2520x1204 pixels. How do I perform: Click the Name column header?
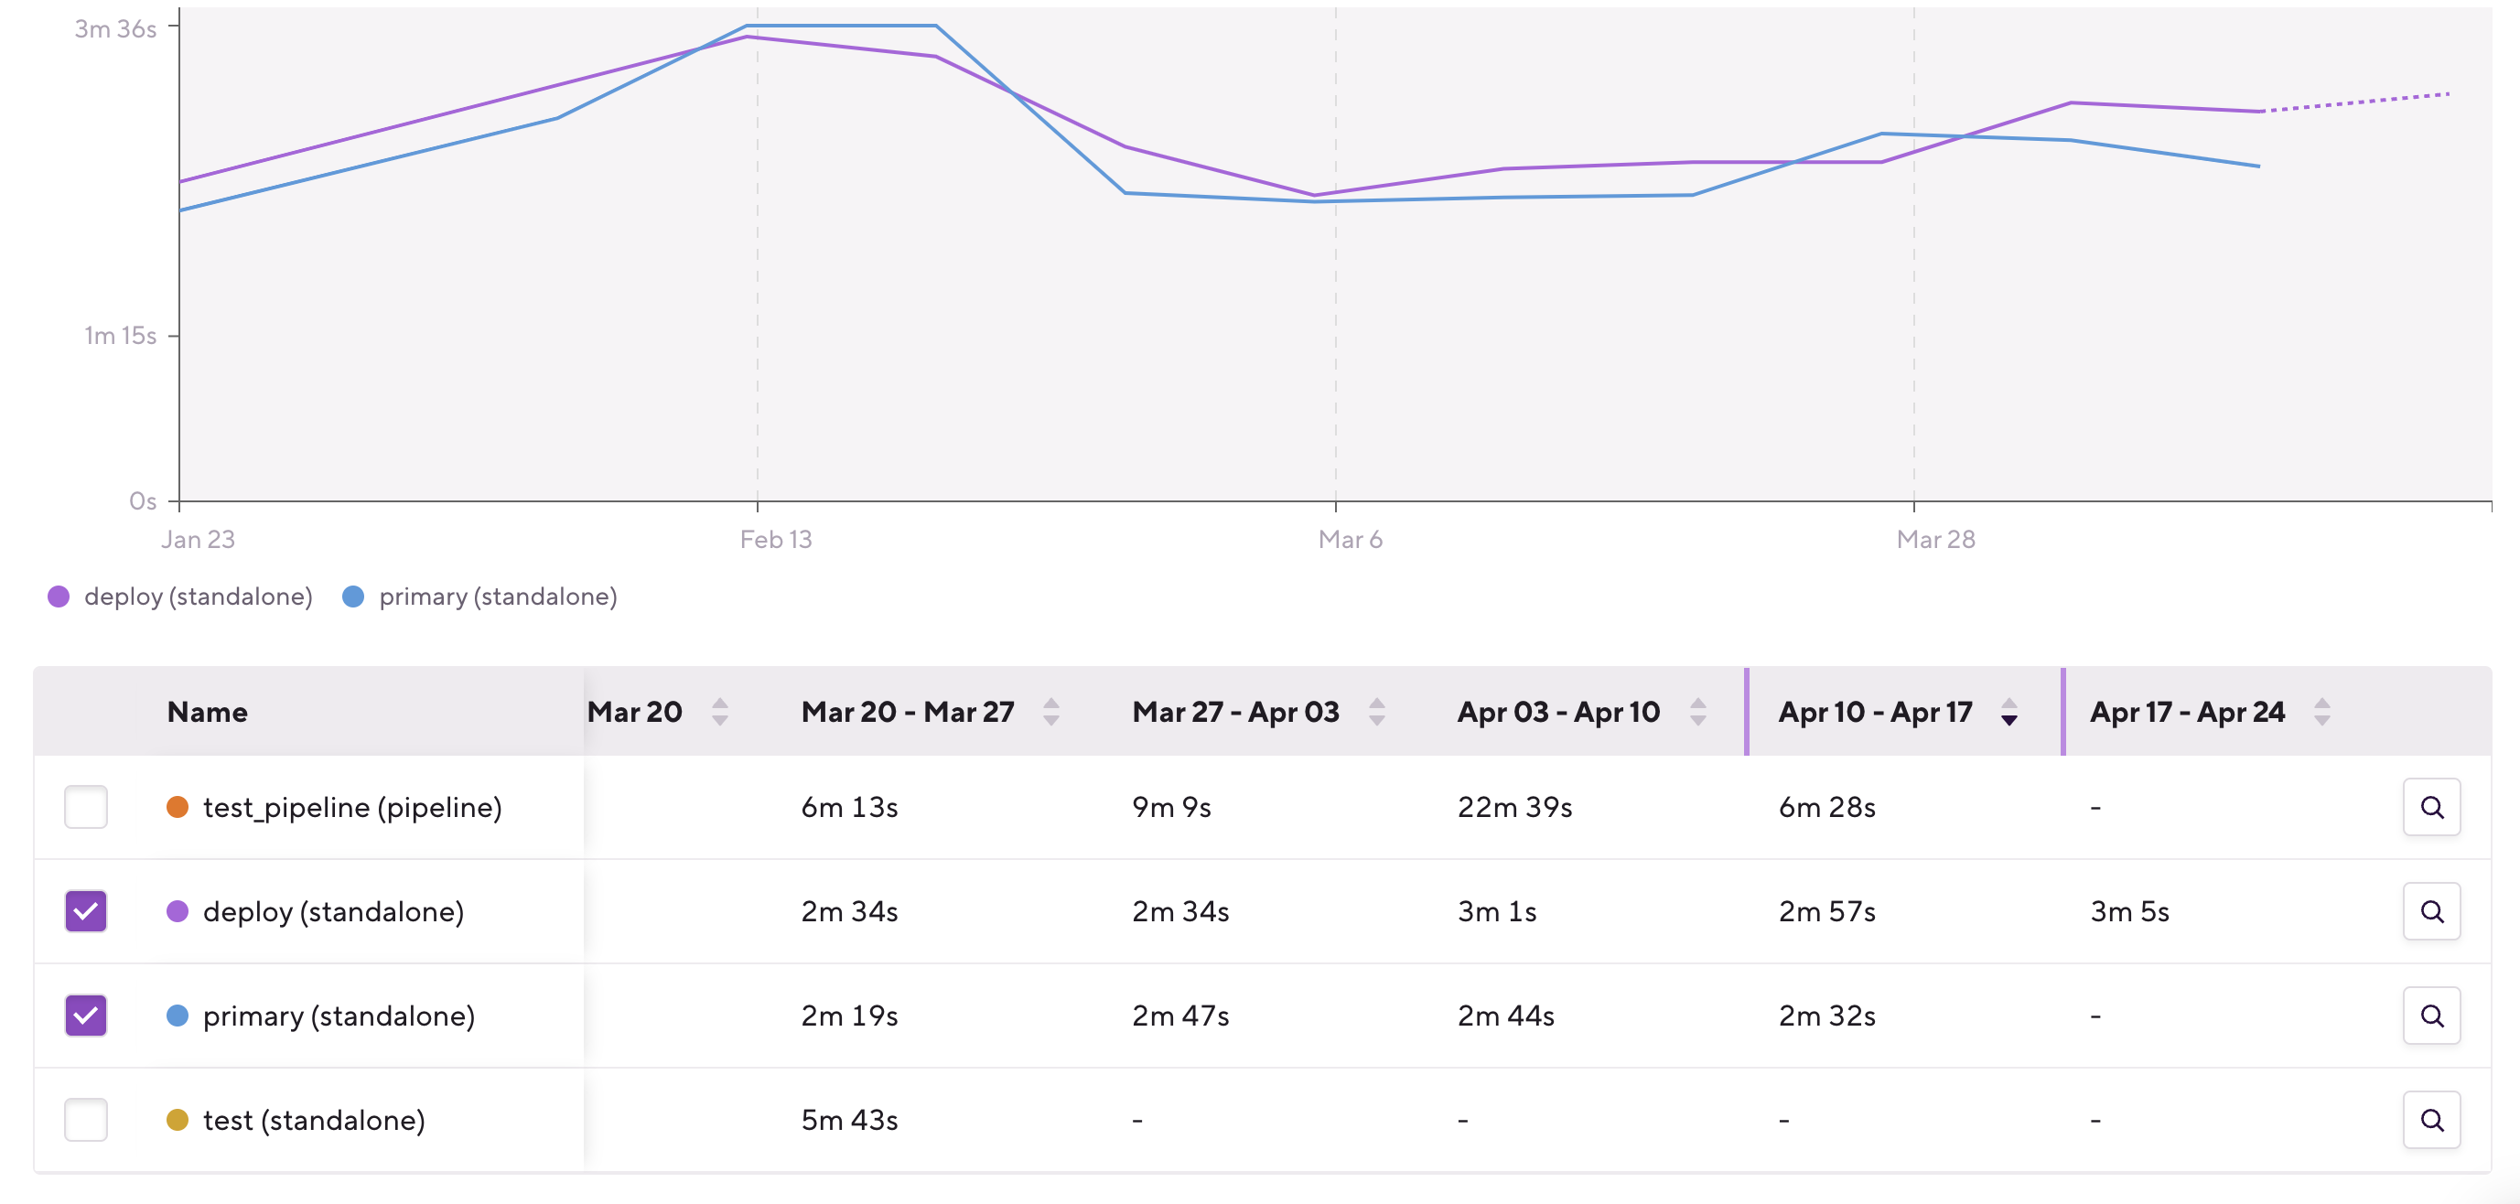pos(208,712)
